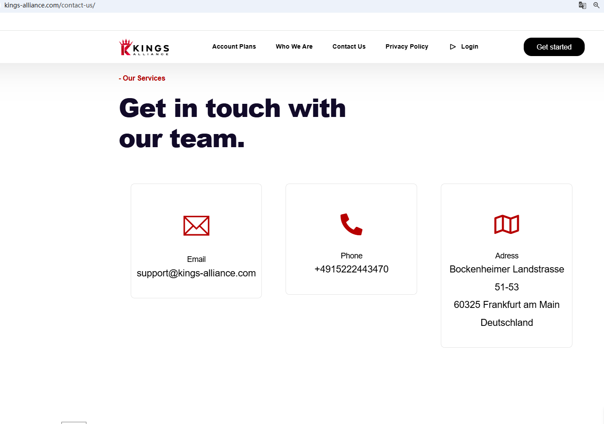Viewport: 604px width, 424px height.
Task: Click the Deutschland country text
Action: (507, 323)
